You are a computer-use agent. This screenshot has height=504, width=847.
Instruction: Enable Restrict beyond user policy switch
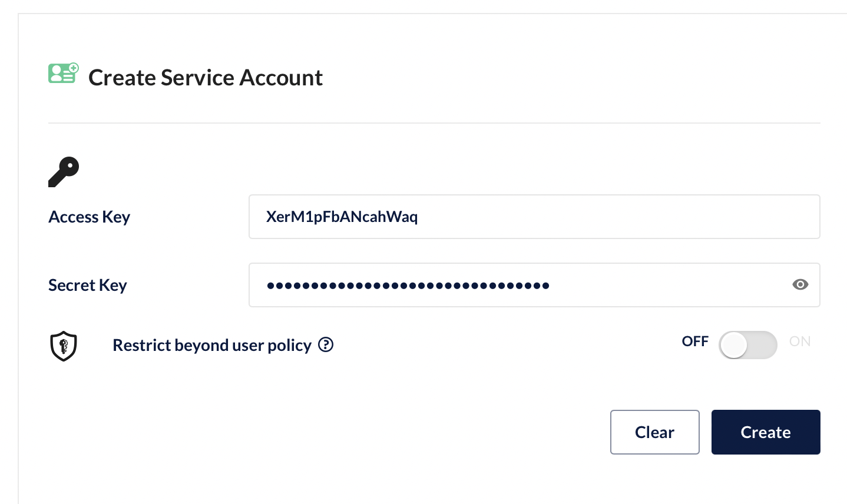tap(747, 345)
